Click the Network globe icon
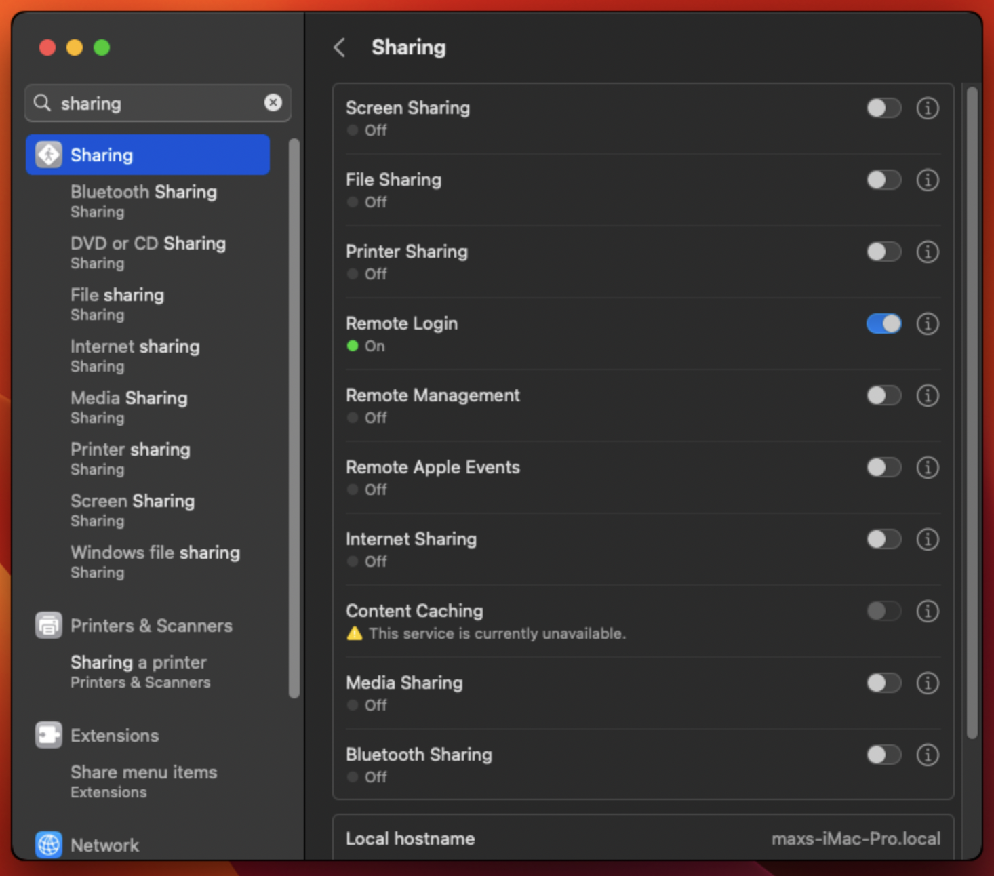The width and height of the screenshot is (994, 876). point(49,845)
